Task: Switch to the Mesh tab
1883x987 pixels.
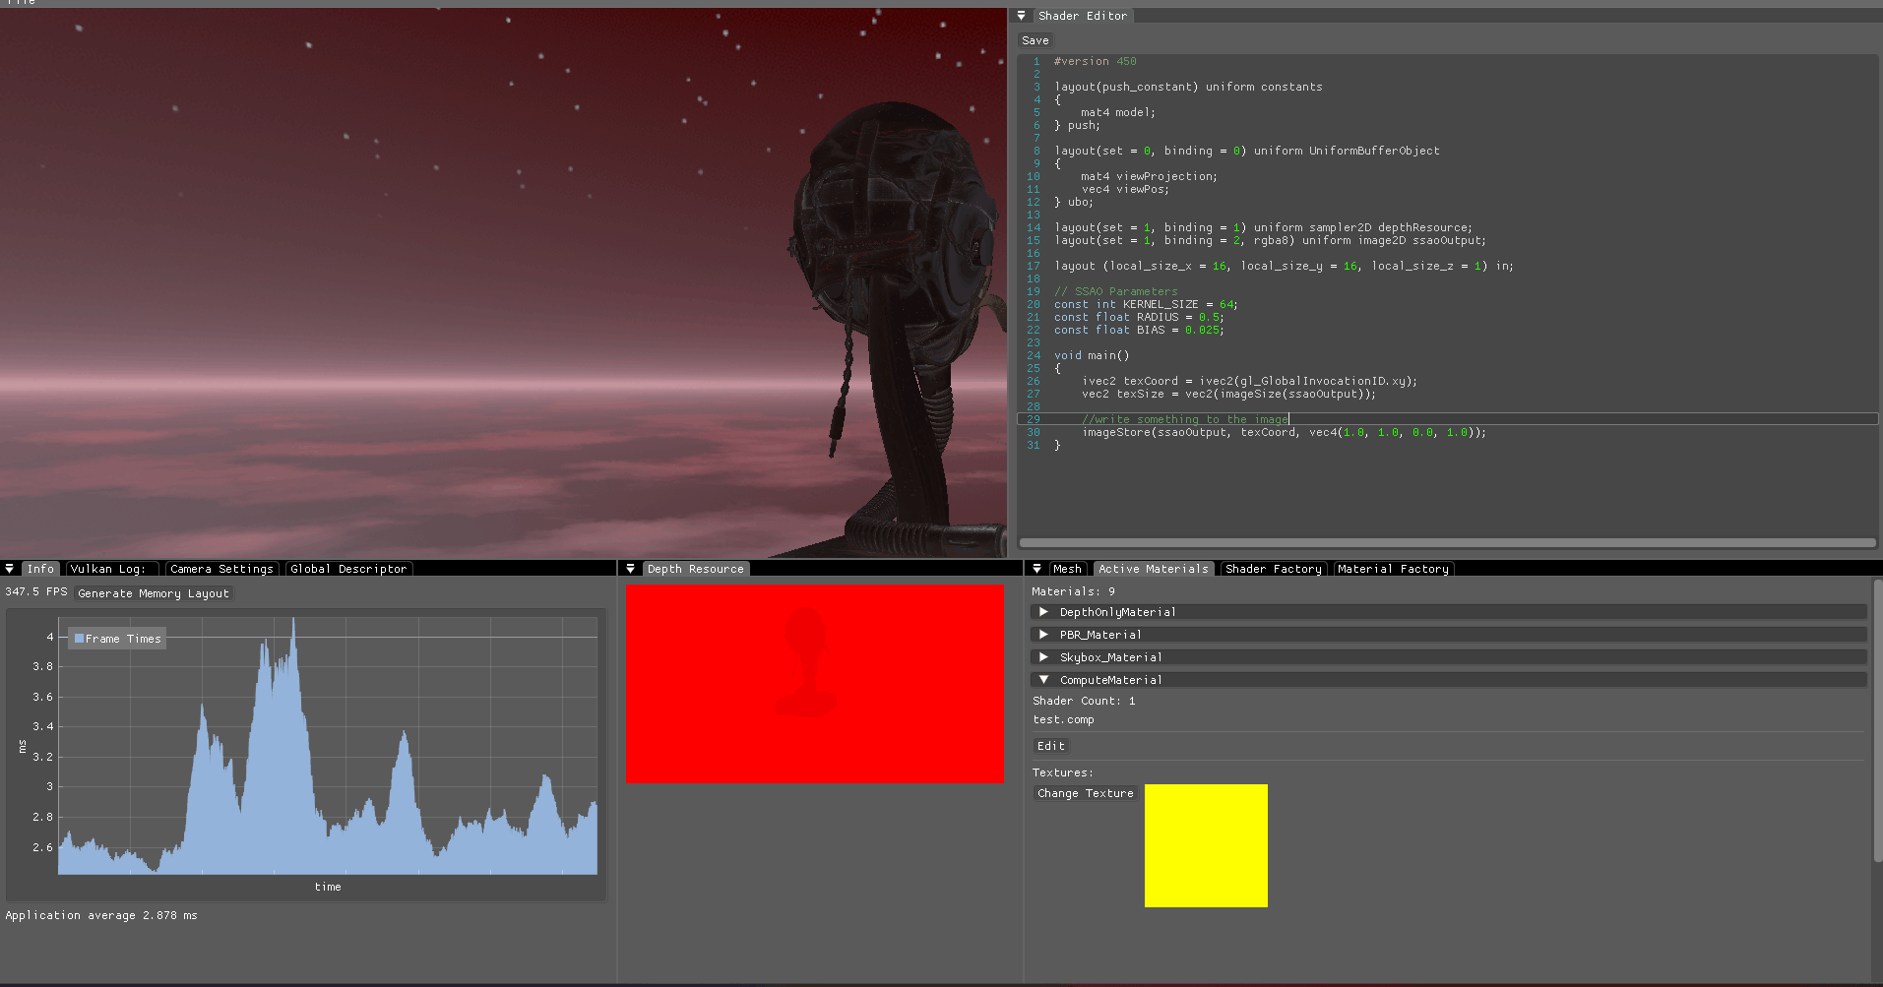Action: 1067,569
